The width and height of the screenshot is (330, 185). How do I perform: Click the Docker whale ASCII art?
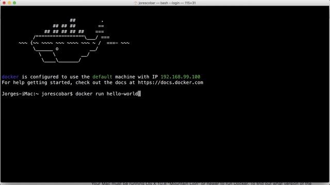(74, 40)
